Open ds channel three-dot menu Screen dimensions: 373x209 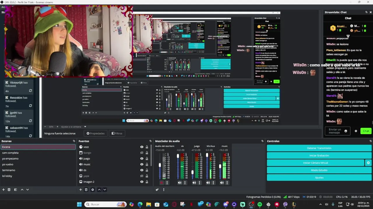[185, 183]
